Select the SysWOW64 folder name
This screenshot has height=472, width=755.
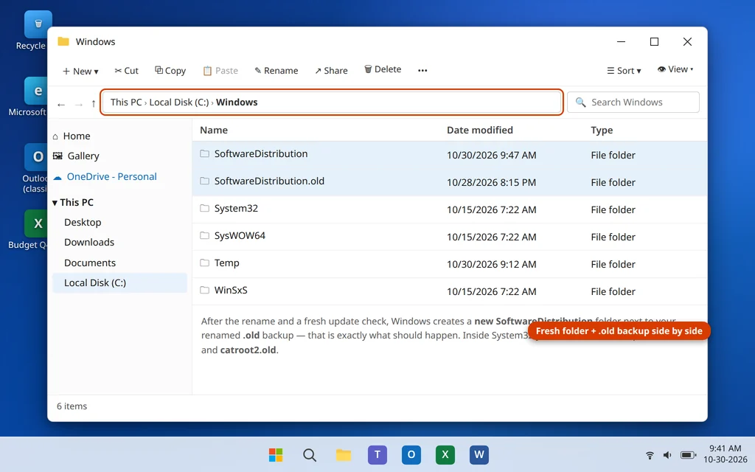(240, 235)
